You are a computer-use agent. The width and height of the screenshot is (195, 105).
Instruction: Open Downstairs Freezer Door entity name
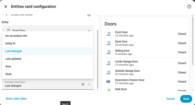click(130, 80)
